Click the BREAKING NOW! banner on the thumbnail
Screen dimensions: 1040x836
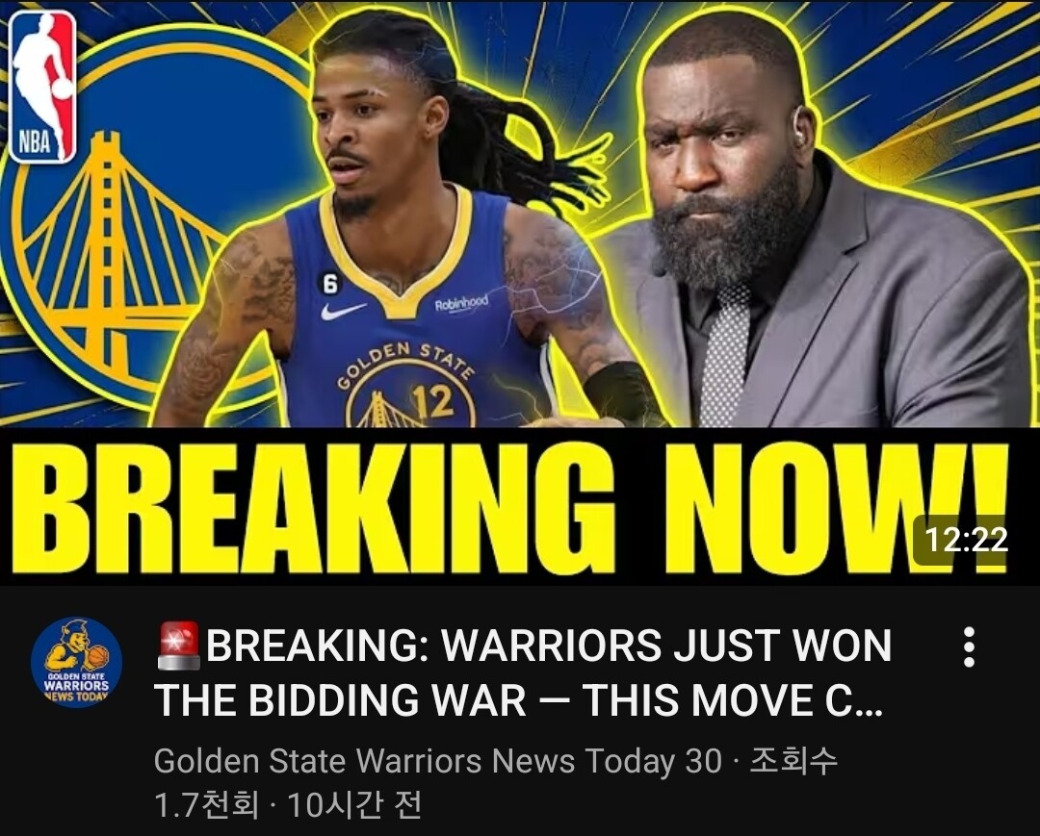pos(519,506)
